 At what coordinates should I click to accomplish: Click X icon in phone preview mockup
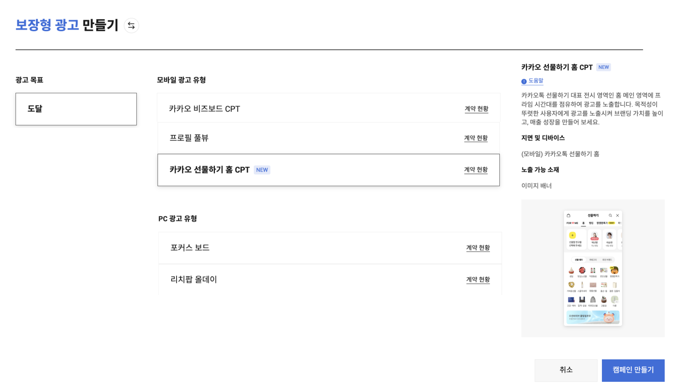(x=617, y=216)
